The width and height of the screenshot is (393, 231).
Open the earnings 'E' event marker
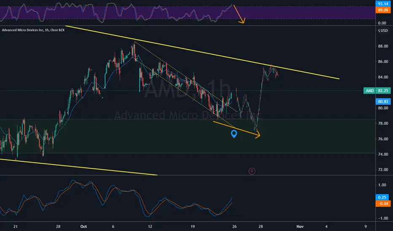(x=252, y=171)
